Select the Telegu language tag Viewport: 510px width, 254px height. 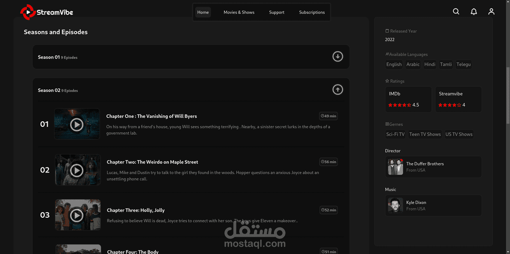464,64
